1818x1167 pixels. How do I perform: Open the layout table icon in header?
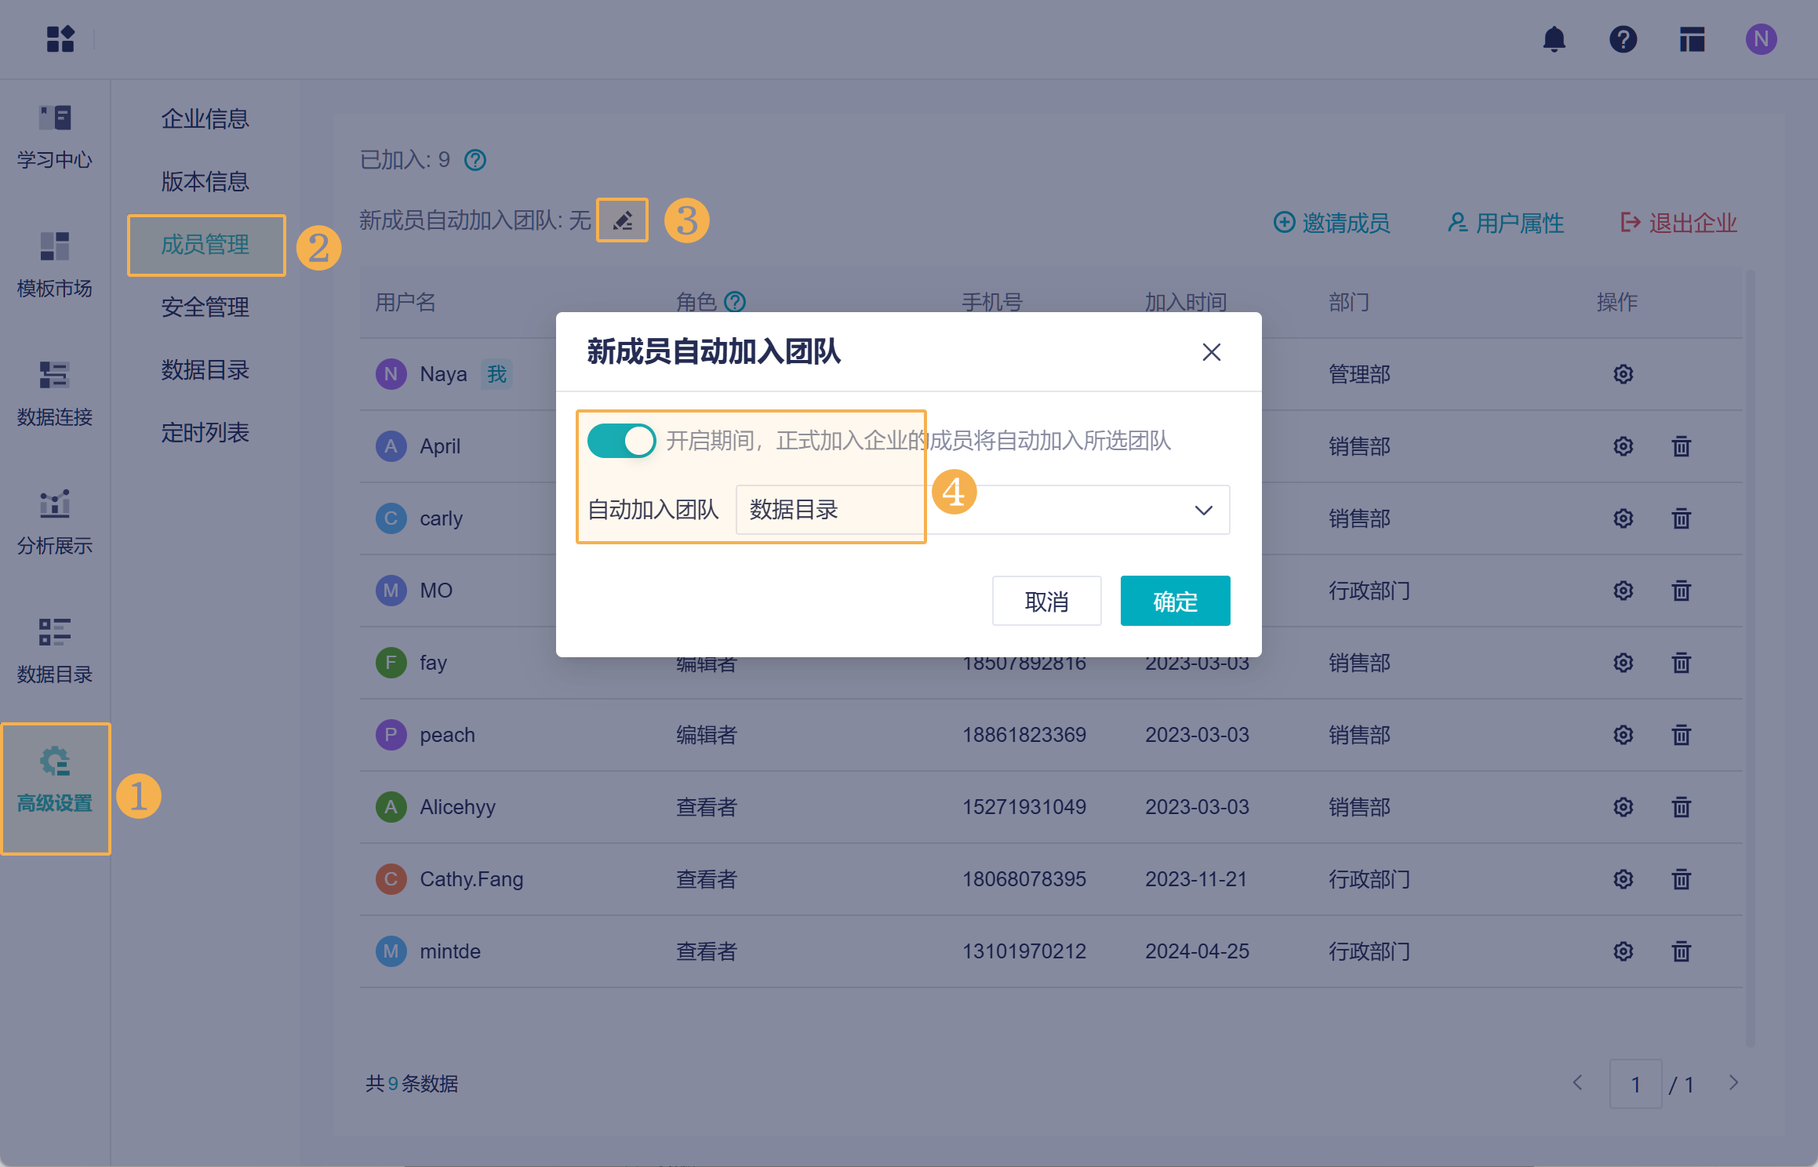tap(1692, 39)
